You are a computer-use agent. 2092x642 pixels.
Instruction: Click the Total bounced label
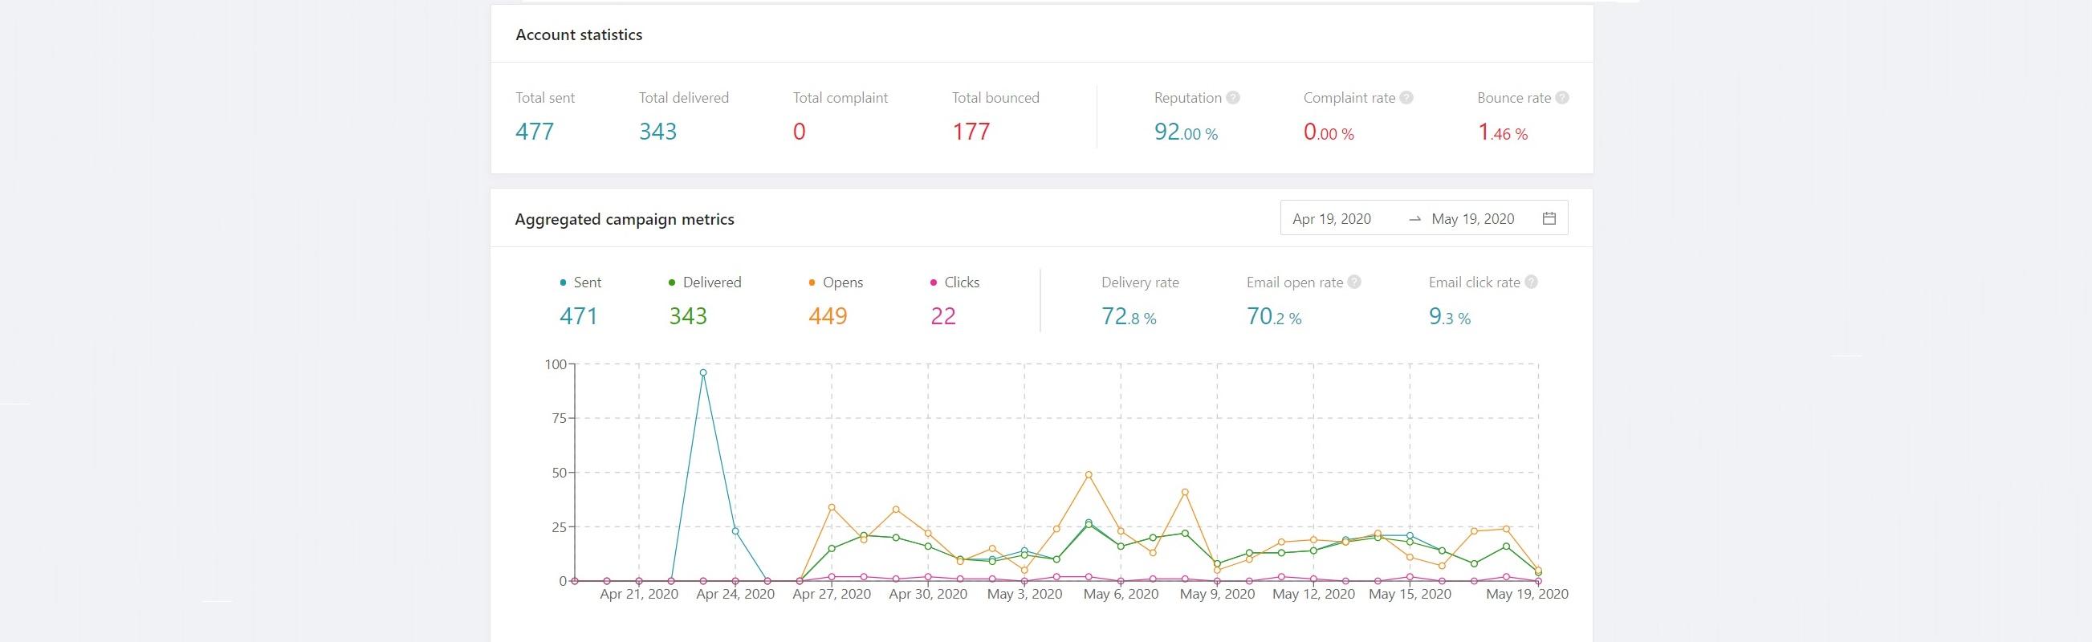coord(995,97)
